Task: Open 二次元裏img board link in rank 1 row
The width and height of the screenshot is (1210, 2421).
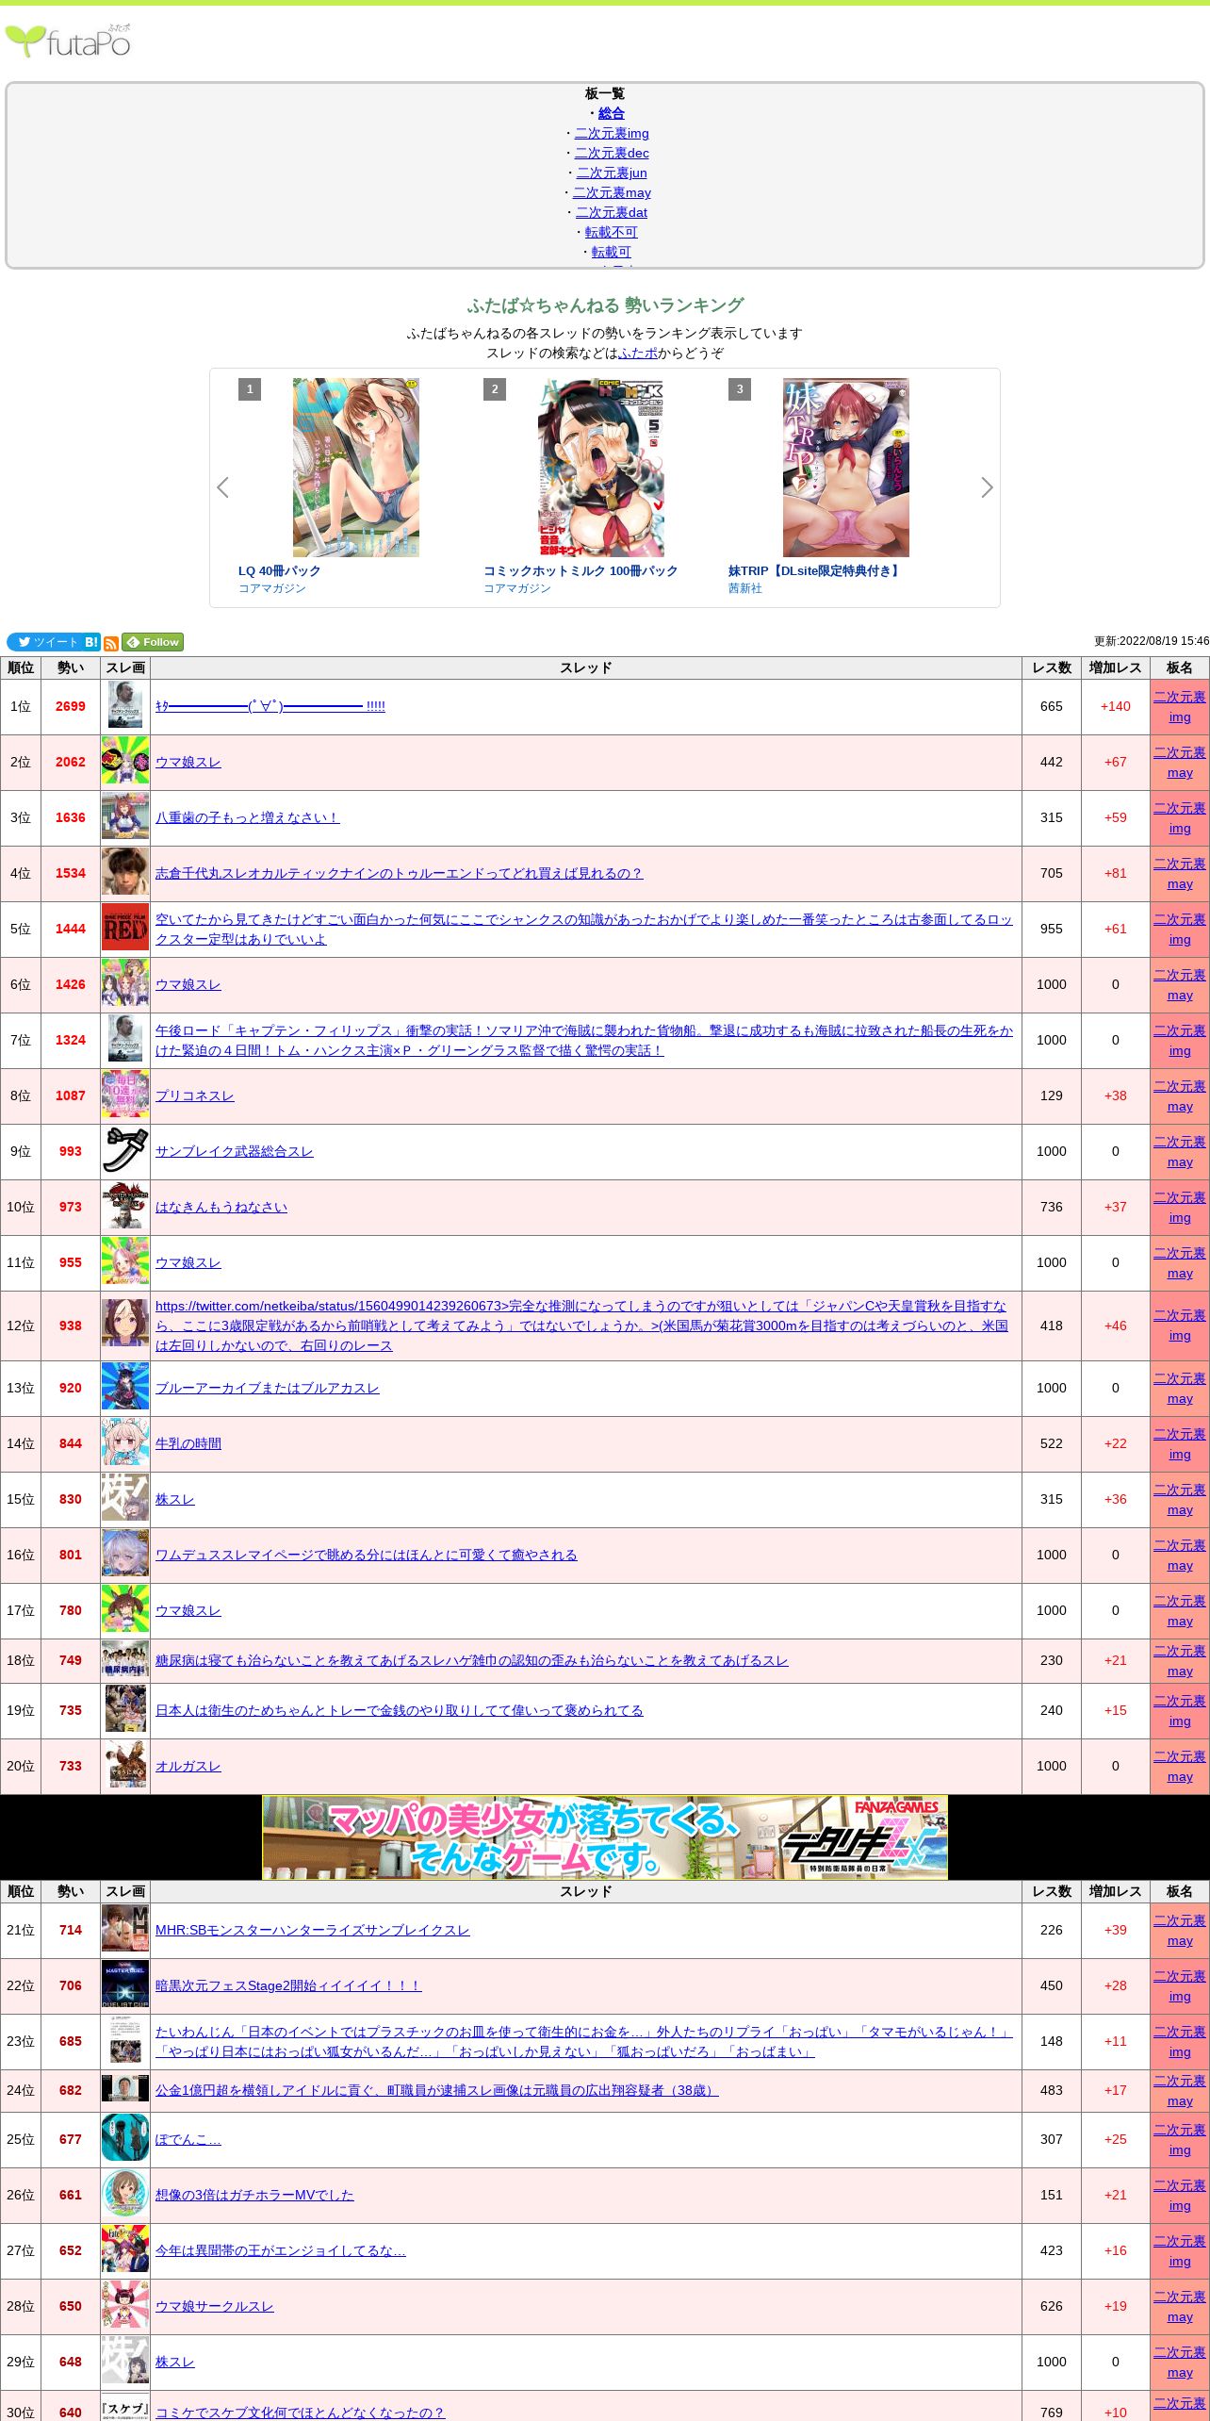Action: [1180, 707]
